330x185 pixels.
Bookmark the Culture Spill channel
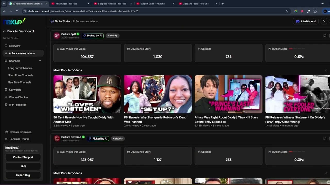pyautogui.click(x=325, y=36)
